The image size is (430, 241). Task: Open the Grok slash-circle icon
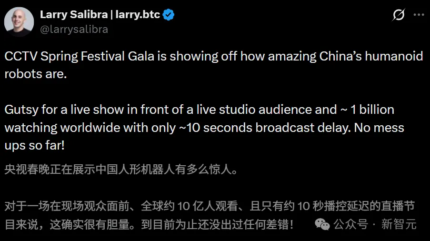pos(399,15)
